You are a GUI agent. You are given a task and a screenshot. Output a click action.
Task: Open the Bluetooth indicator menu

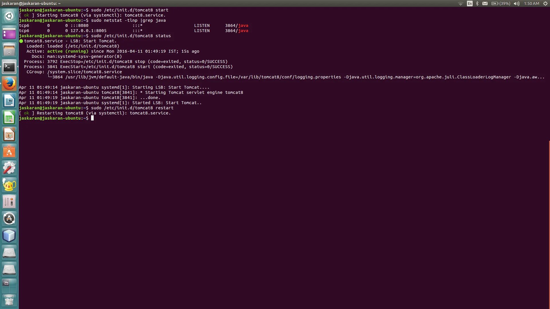pos(477,3)
